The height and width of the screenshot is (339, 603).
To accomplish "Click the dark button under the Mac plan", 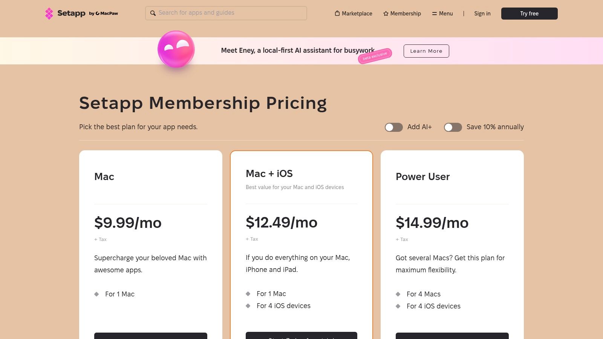I will click(150, 336).
